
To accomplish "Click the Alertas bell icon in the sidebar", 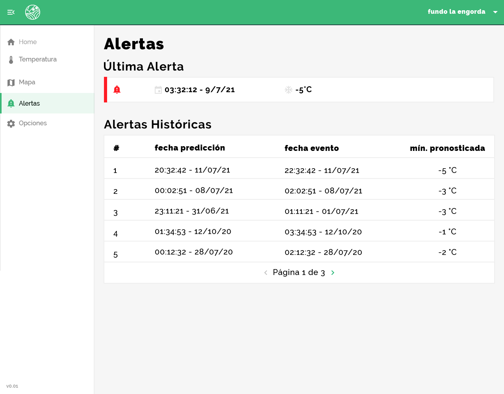I will pyautogui.click(x=11, y=104).
